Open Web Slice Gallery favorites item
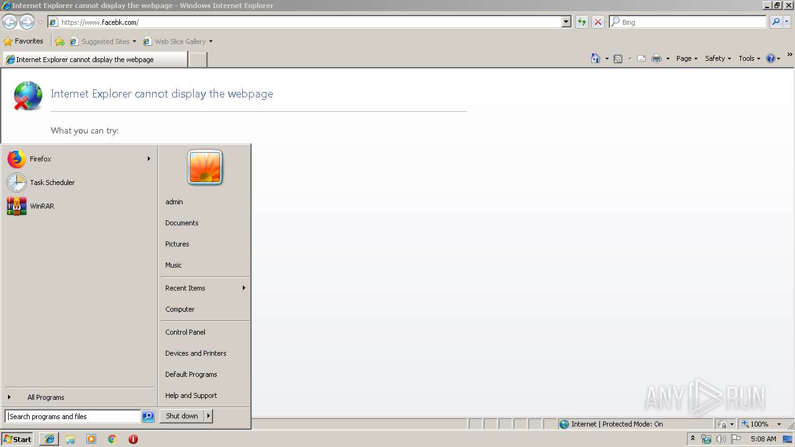The height and width of the screenshot is (447, 795). pyautogui.click(x=178, y=42)
